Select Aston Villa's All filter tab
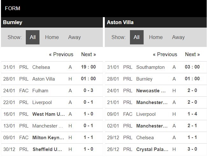This screenshot has width=207, height=157. click(x=137, y=37)
